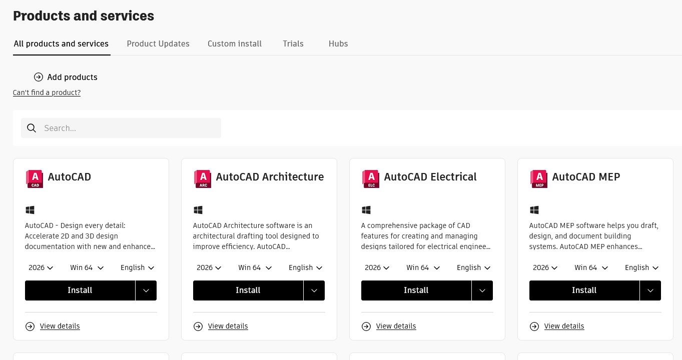Open AutoCAD Electrical English language dropdown
The height and width of the screenshot is (360, 682).
(473, 268)
